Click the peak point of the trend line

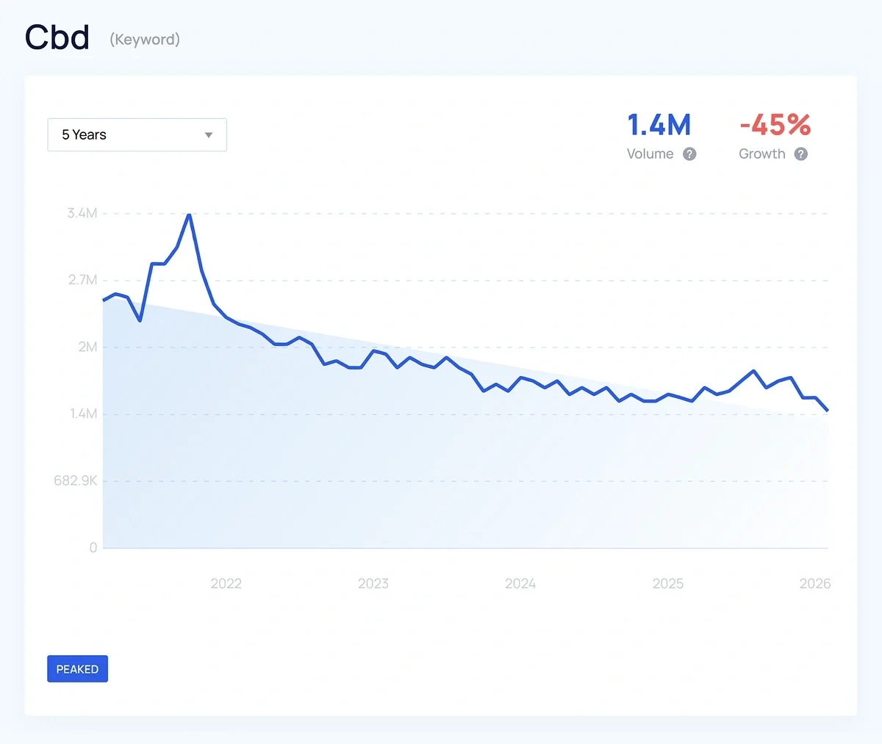tap(189, 214)
